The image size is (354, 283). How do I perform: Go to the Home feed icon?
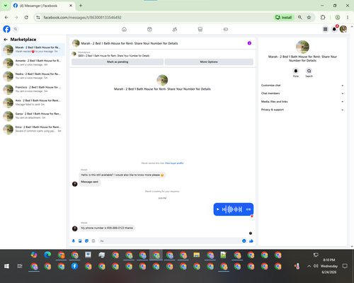tap(124, 29)
